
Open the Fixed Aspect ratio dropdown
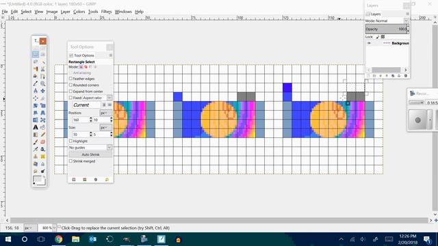[109, 98]
